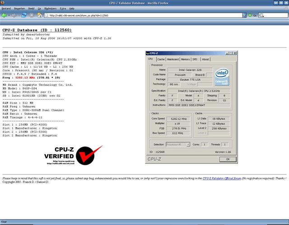289x225 pixels.
Task: Click the Core Speed value 5282.12 MHz
Action: coord(178,119)
